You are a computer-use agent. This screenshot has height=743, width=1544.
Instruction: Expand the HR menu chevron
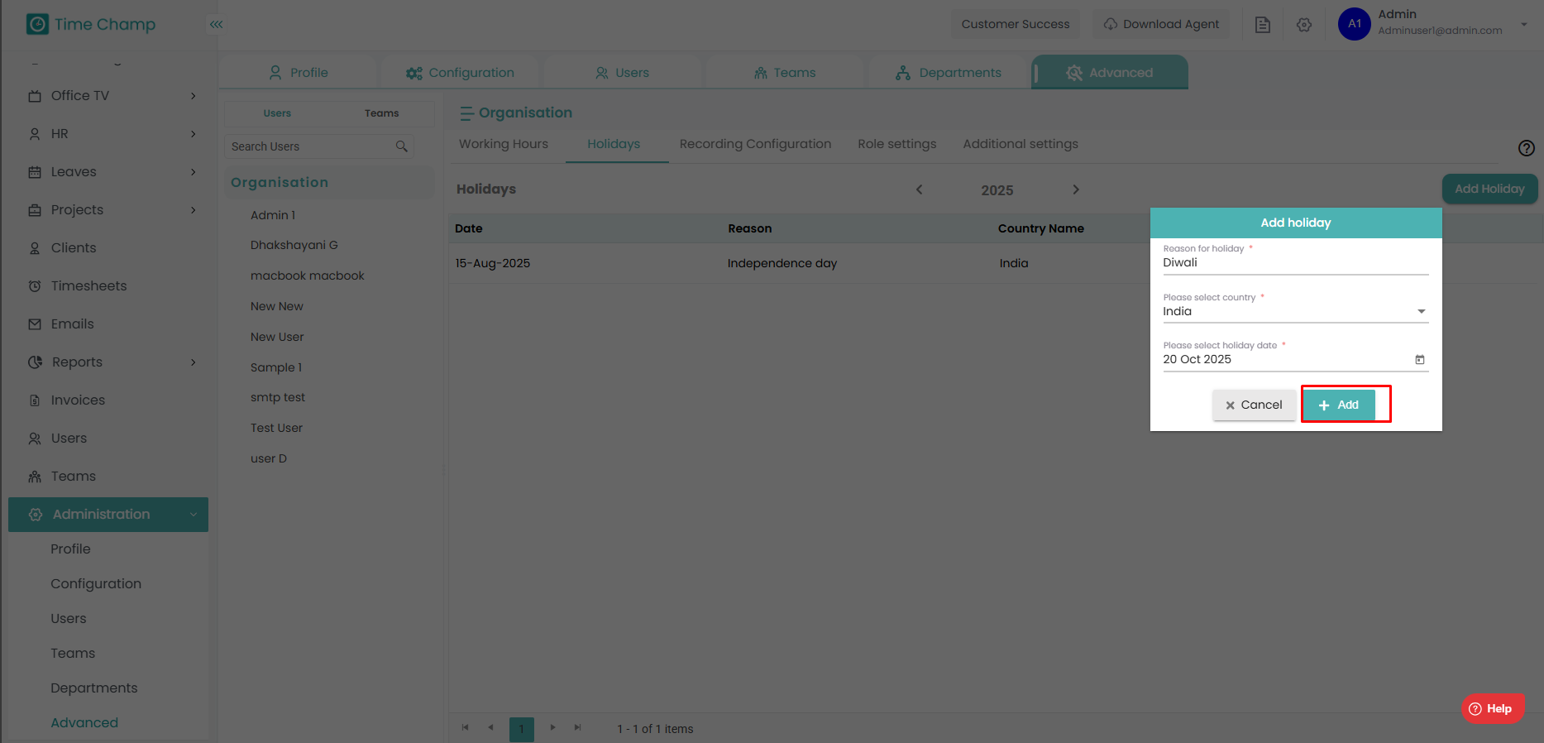click(x=194, y=134)
